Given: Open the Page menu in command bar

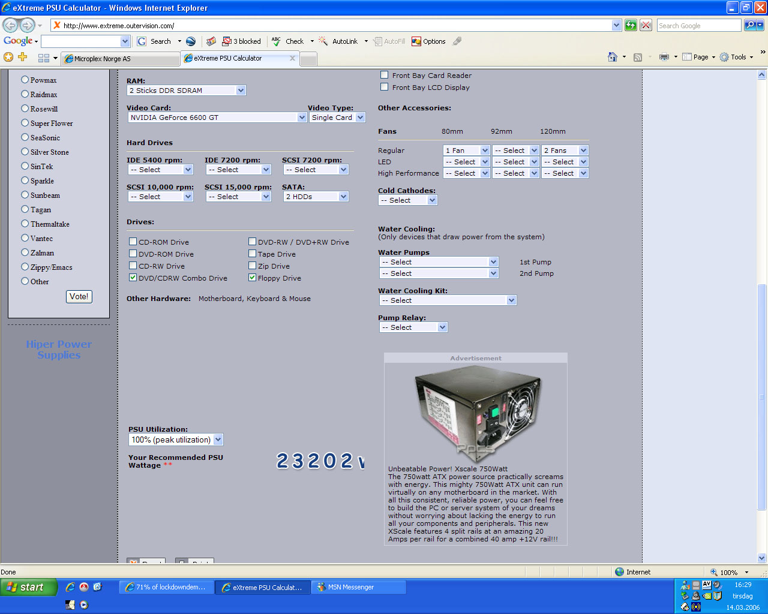Looking at the screenshot, I should [x=699, y=57].
